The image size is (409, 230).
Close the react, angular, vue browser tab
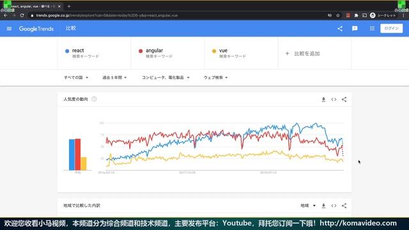[59, 6]
